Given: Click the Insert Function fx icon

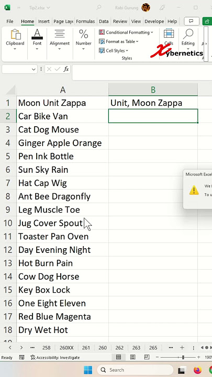Looking at the screenshot, I should (66, 69).
